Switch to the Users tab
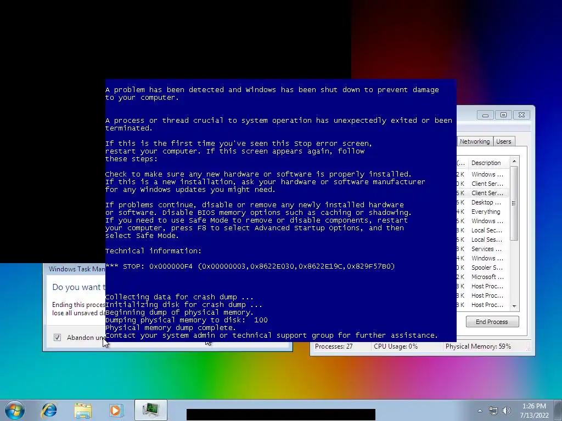This screenshot has height=421, width=562. click(504, 141)
